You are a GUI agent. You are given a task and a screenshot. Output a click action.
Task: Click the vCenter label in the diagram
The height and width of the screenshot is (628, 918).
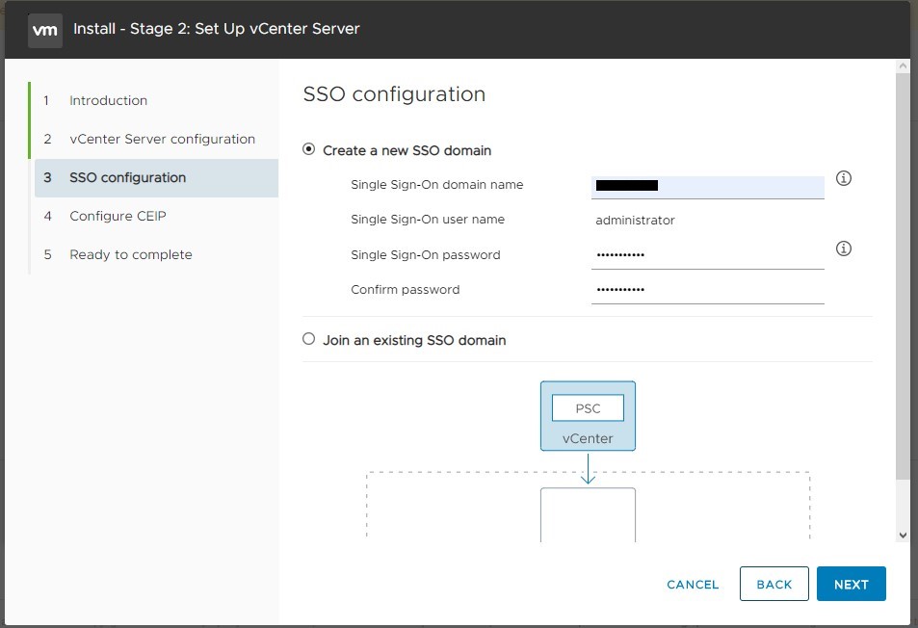point(588,439)
